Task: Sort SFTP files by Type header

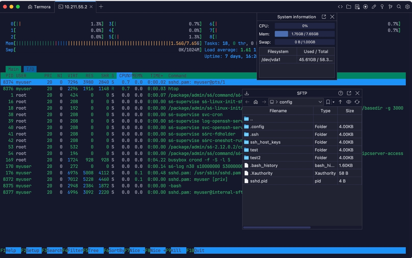Action: point(325,111)
